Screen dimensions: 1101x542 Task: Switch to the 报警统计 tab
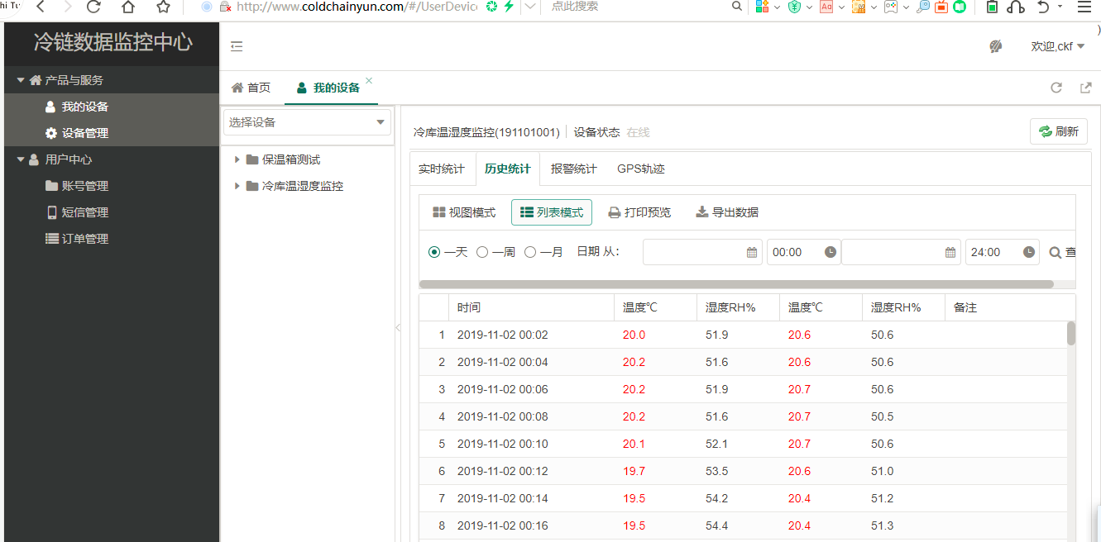[573, 169]
